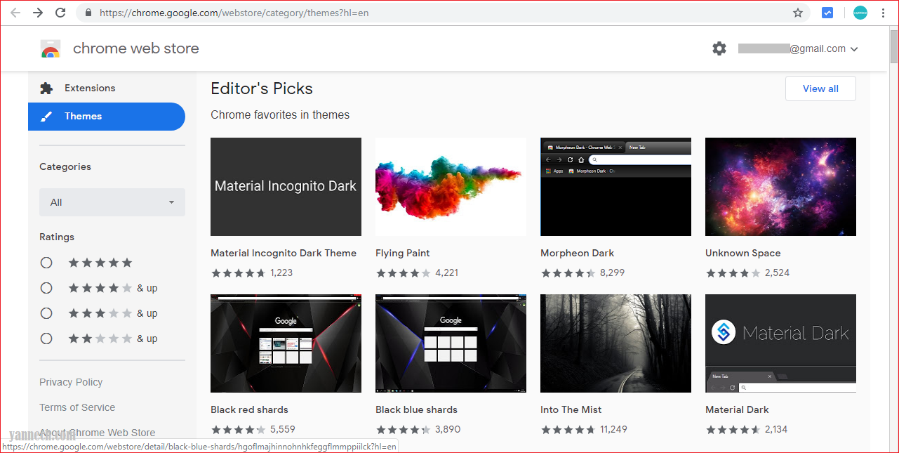Switch to the Extensions section
The width and height of the screenshot is (899, 453).
[x=90, y=88]
